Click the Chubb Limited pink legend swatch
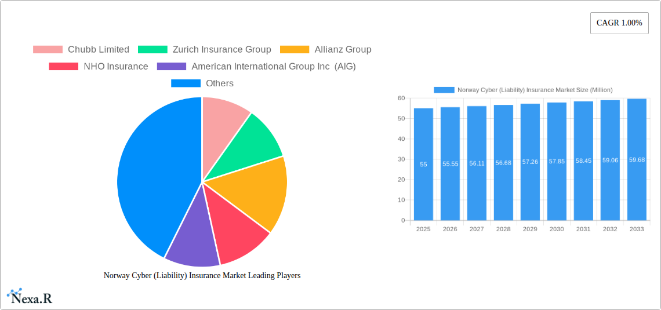 (x=48, y=50)
